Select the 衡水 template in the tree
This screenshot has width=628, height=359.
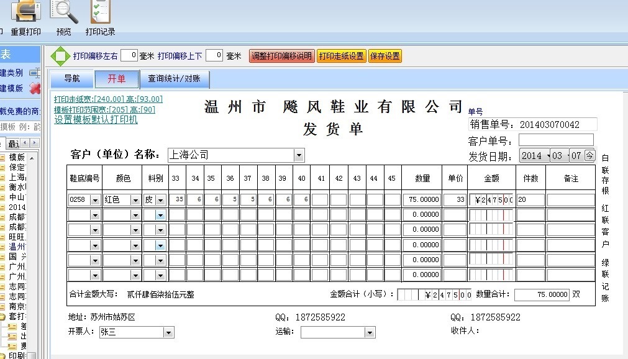coord(17,187)
